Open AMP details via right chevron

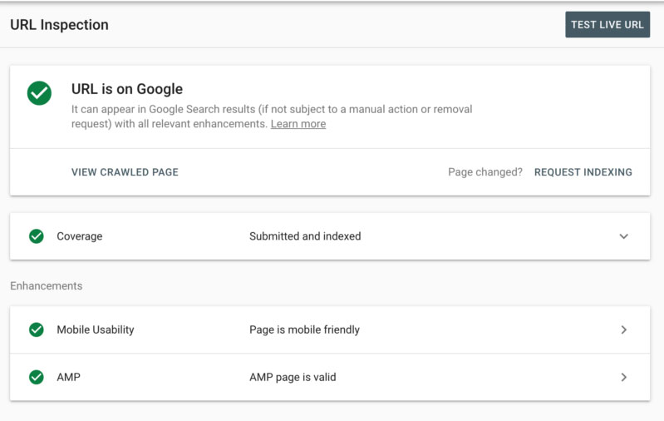(623, 377)
